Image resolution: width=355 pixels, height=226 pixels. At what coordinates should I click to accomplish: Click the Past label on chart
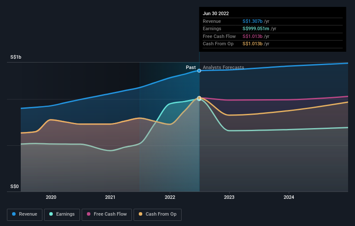coord(191,67)
